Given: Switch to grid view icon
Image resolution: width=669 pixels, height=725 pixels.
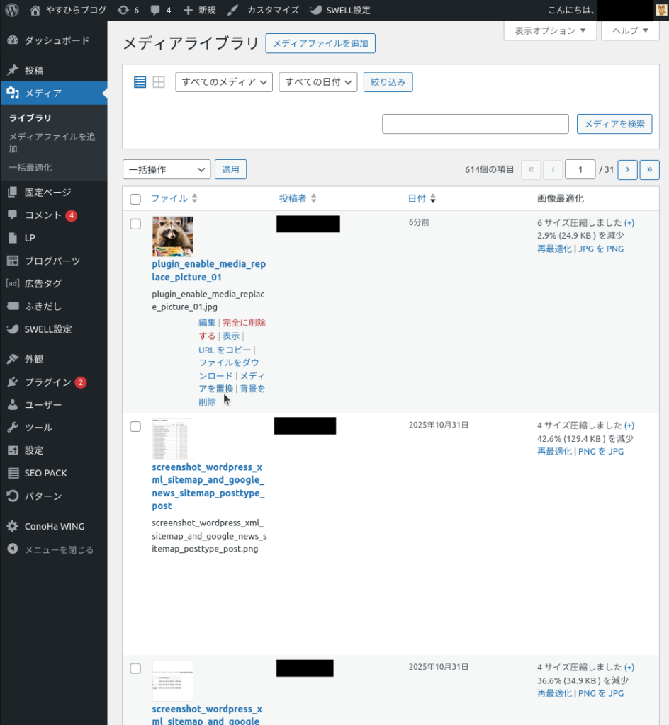Looking at the screenshot, I should (x=159, y=82).
